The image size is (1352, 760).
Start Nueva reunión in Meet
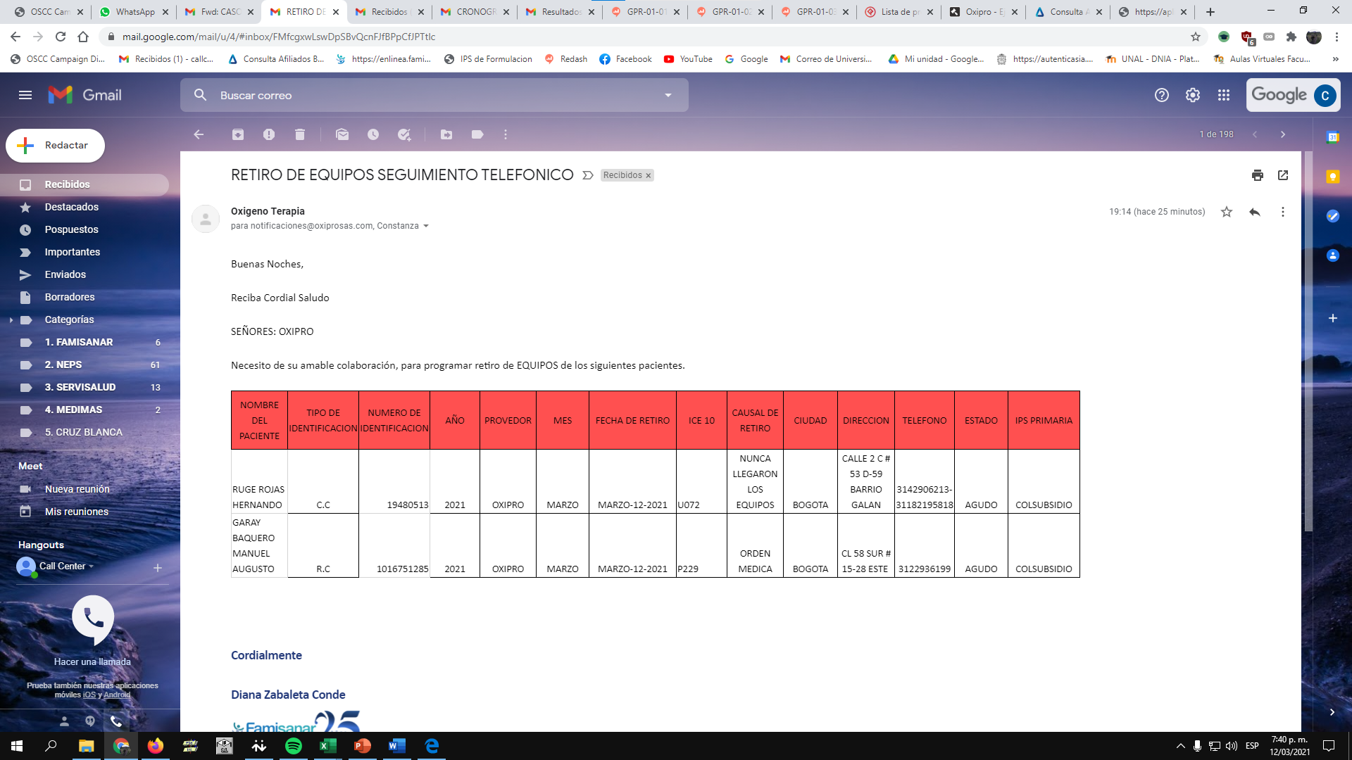84,489
